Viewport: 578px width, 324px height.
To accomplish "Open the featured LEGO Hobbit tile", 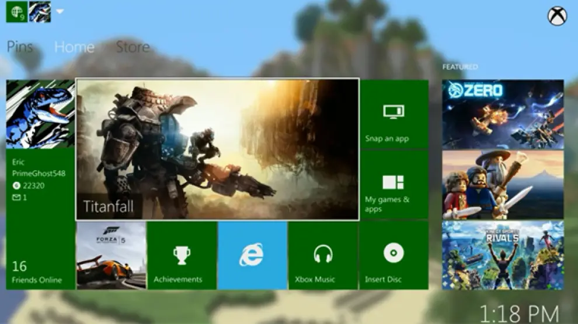I will [x=503, y=185].
